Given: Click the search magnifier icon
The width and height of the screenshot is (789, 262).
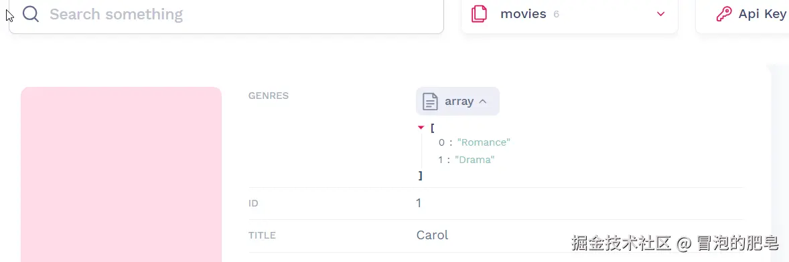Looking at the screenshot, I should tap(31, 14).
